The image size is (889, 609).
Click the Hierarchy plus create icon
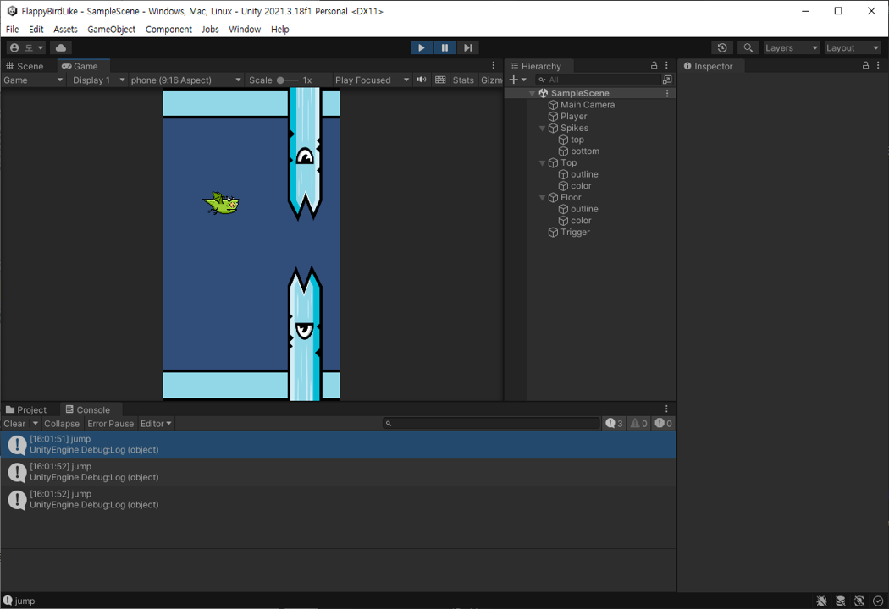point(514,80)
